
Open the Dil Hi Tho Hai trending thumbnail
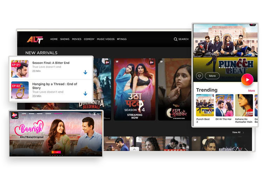coord(224,105)
